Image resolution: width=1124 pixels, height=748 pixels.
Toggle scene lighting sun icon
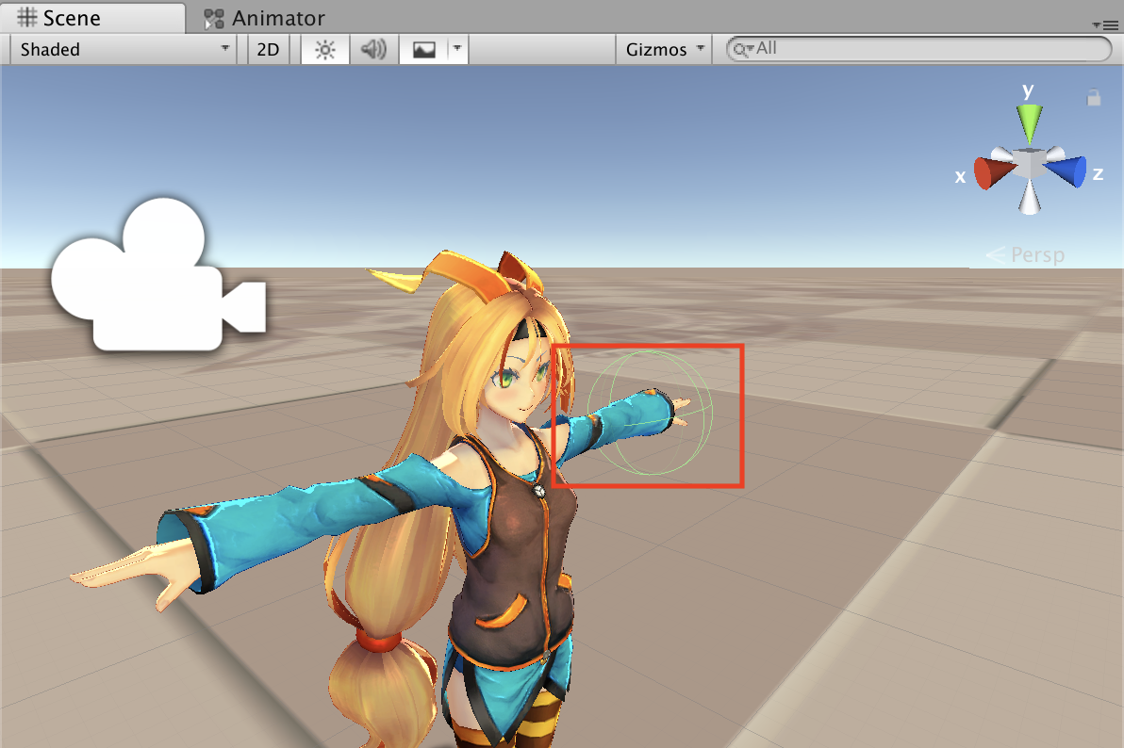click(325, 50)
